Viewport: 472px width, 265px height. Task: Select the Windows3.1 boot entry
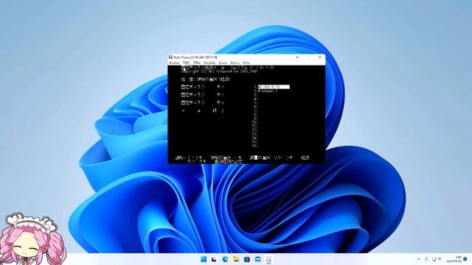coord(267,91)
